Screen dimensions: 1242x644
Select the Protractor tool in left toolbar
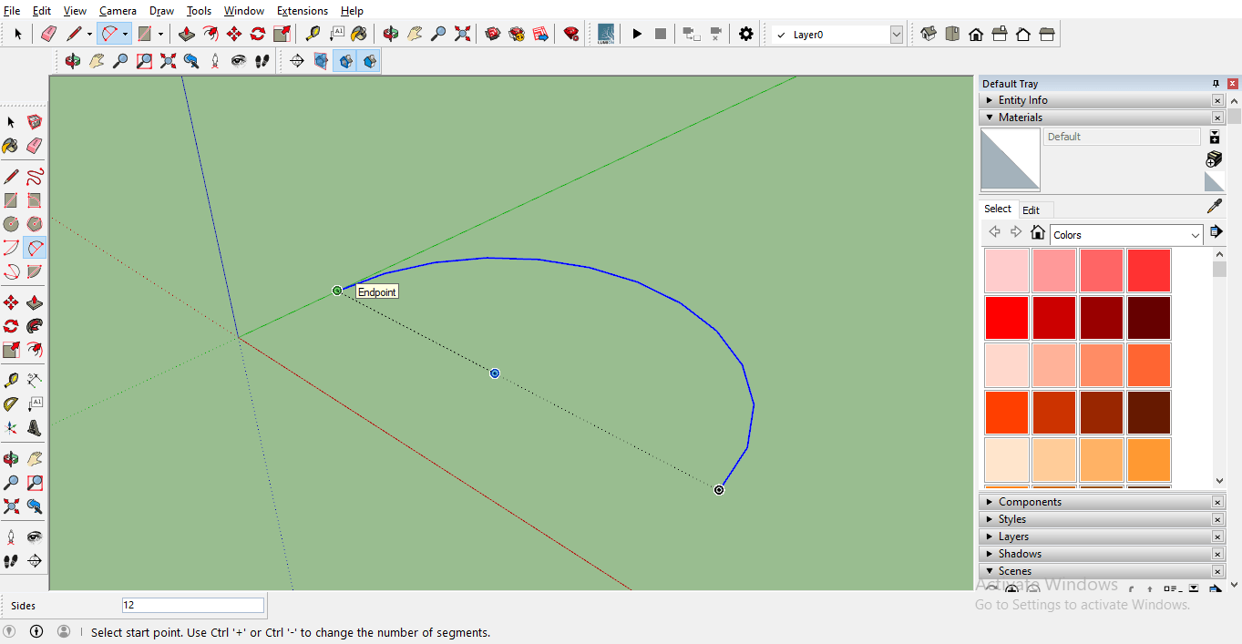pos(11,404)
